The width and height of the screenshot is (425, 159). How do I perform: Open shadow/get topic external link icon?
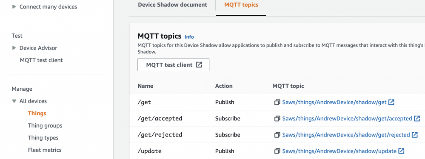click(x=391, y=102)
